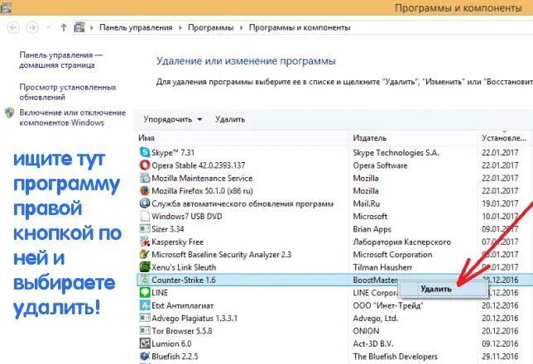Click the Lumion 6.0 icon
This screenshot has height=364, width=533.
[145, 343]
